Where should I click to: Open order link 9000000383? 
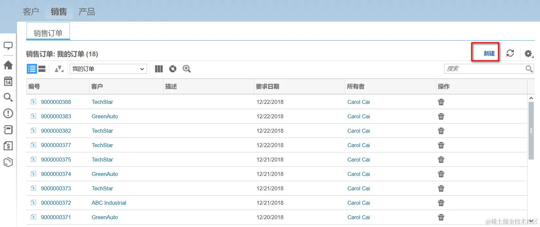pos(56,116)
